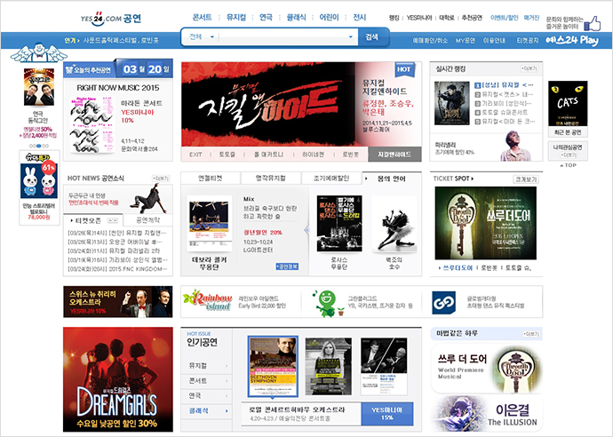Viewport: 613px width, 437px height.
Task: Open the 파리넬리 조기예매 할인 banner
Action: 486,147
